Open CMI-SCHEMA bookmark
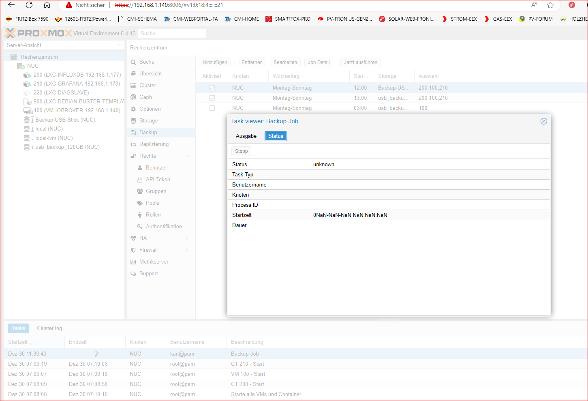Viewport: 588px width, 401px height. 137,19
